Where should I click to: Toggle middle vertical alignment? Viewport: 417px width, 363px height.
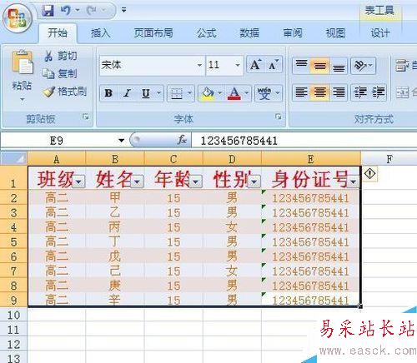tap(320, 66)
